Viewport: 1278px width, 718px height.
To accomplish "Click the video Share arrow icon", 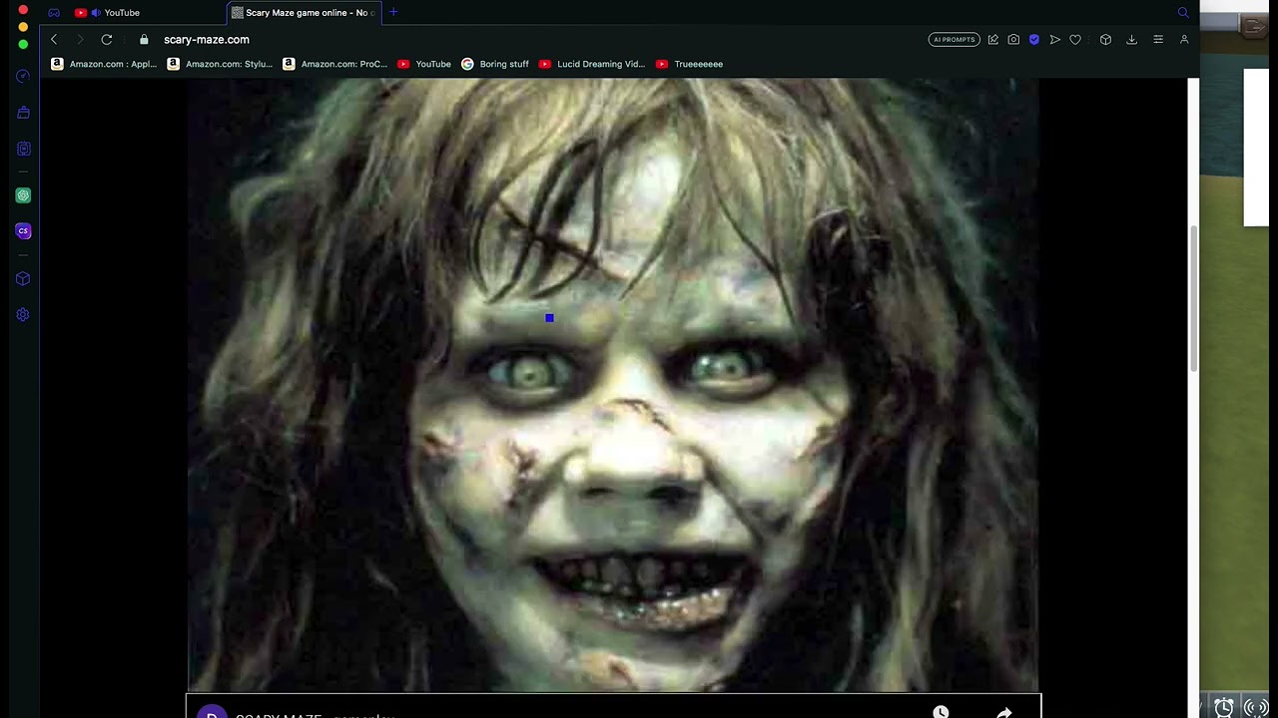I will click(1004, 712).
